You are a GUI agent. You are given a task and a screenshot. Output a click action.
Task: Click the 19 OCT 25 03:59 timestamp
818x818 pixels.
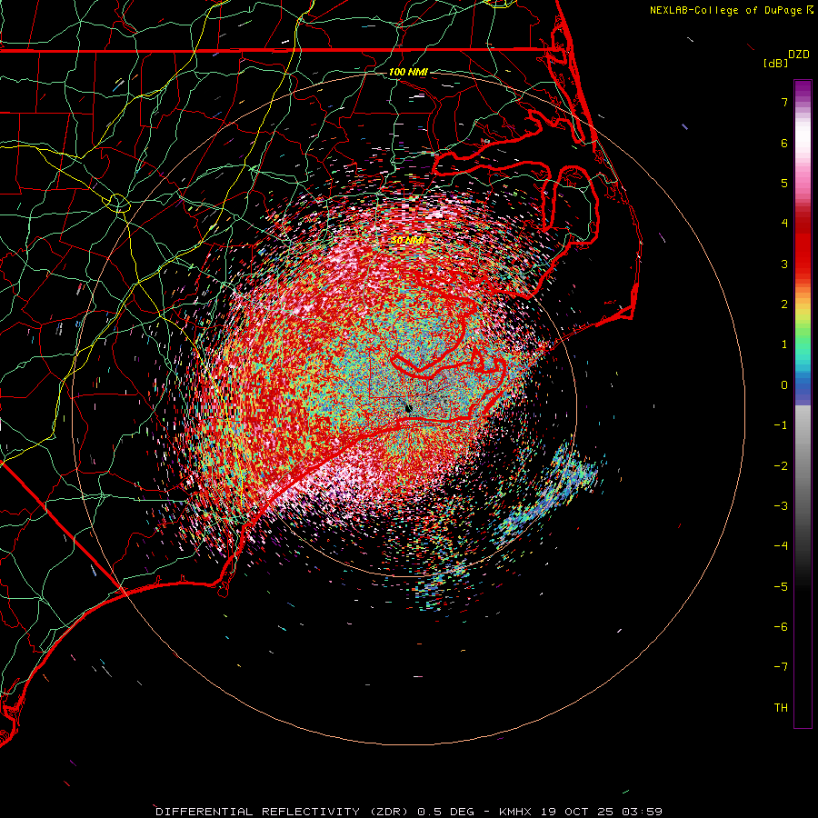point(602,812)
